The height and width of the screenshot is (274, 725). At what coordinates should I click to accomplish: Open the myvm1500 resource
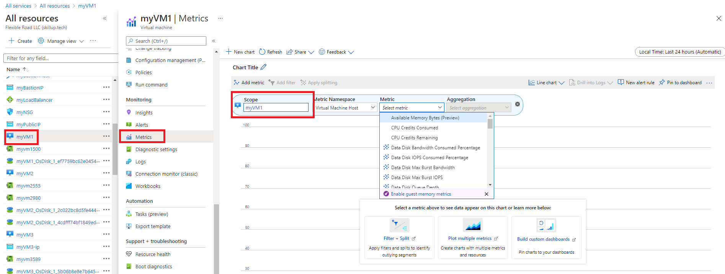point(28,149)
